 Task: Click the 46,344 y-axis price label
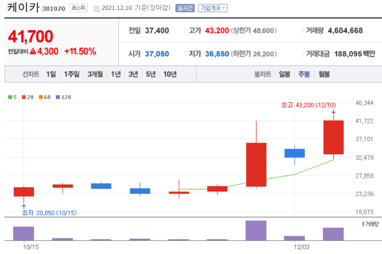tap(364, 103)
